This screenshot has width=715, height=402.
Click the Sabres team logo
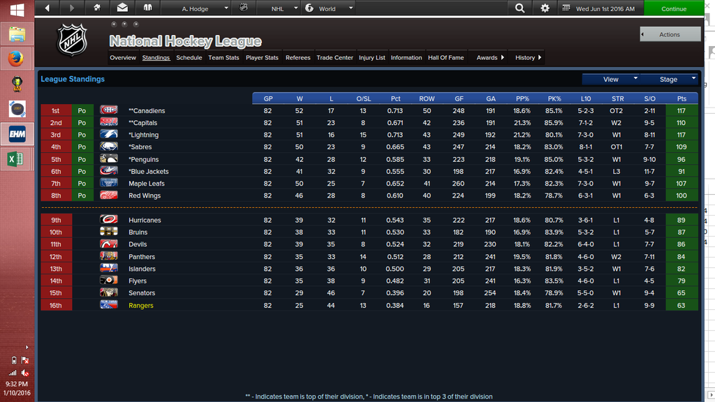(x=108, y=147)
